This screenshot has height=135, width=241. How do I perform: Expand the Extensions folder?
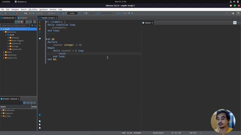point(8,43)
